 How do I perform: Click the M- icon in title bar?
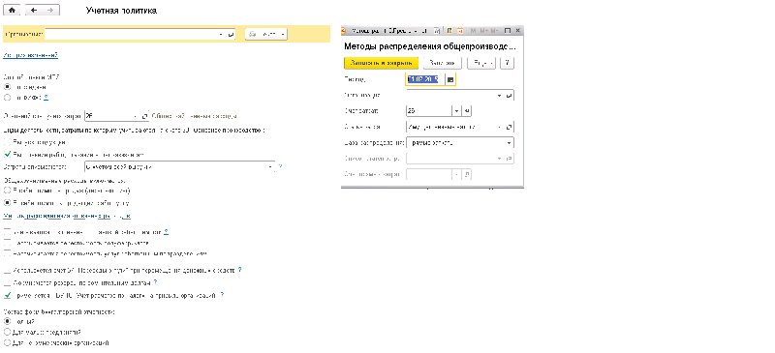pyautogui.click(x=494, y=31)
